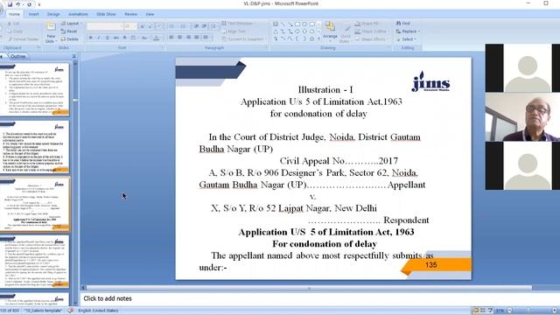The height and width of the screenshot is (315, 560).
Task: Click Decrease List Level icon
Action: point(196,26)
